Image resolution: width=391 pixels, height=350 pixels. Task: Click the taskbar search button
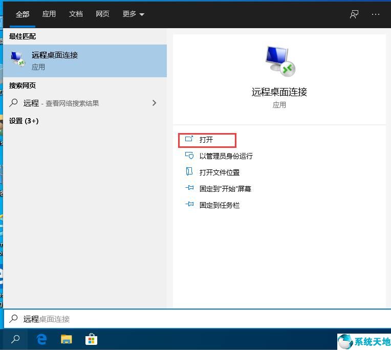point(15,339)
